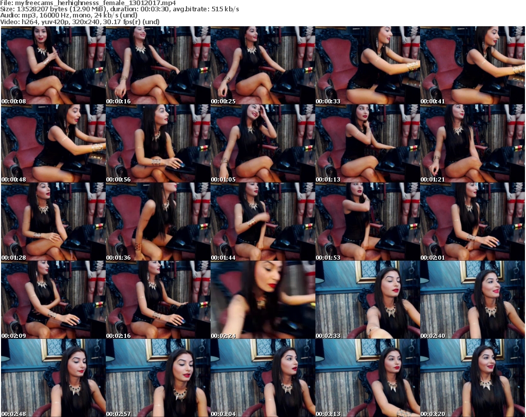This screenshot has width=526, height=417.
Task: Click the frame timestamped 00:01:13
Action: [368, 143]
